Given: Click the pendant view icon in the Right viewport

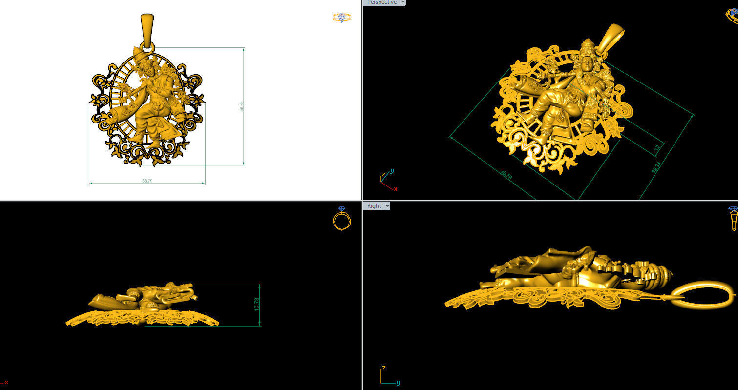Looking at the screenshot, I should (733, 218).
